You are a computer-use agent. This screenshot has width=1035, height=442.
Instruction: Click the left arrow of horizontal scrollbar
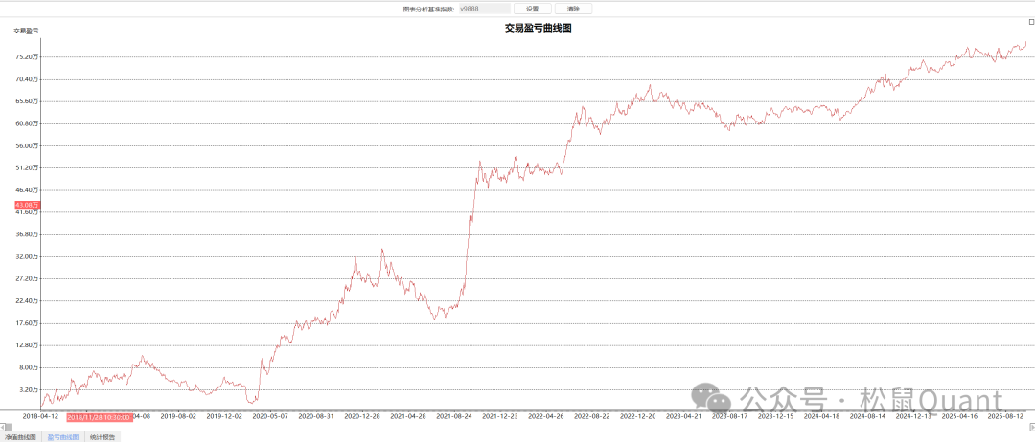click(4, 426)
